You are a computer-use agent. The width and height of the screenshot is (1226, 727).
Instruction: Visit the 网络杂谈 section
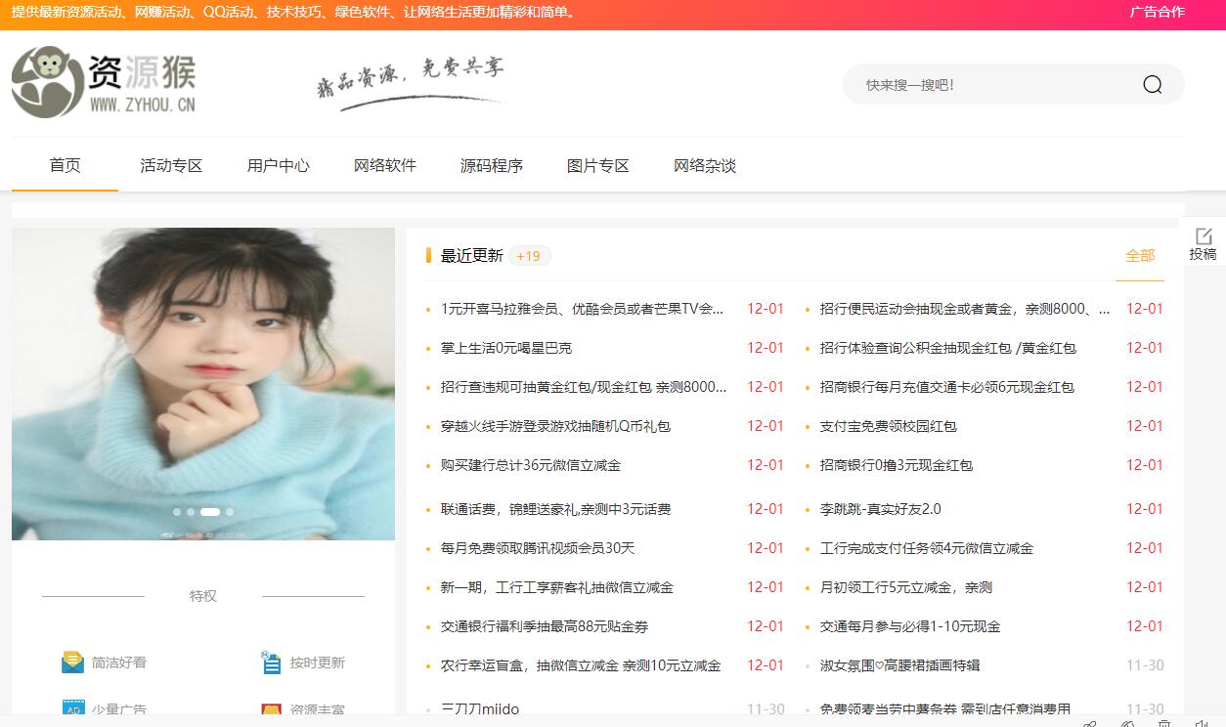click(704, 166)
